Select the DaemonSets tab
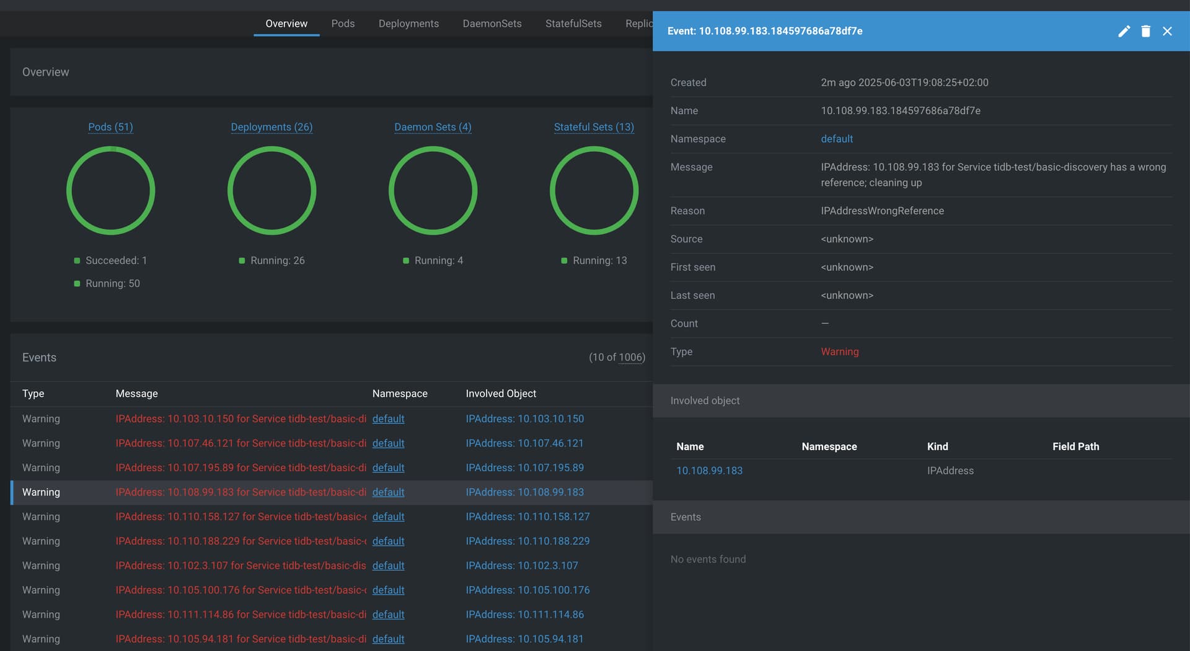This screenshot has height=651, width=1190. [492, 24]
